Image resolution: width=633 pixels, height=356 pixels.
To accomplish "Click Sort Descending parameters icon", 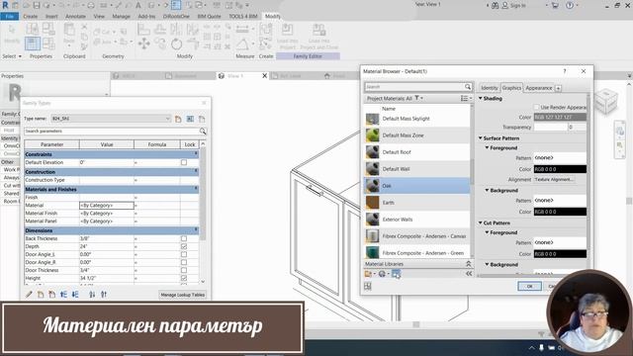I will 104,295.
